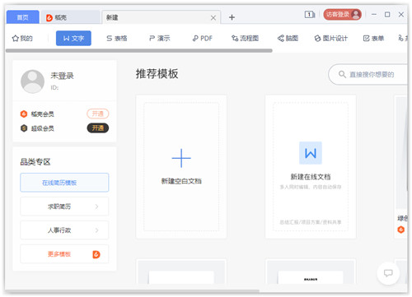The height and width of the screenshot is (297, 412).
Task: Click the 访客登录 login button
Action: point(342,14)
